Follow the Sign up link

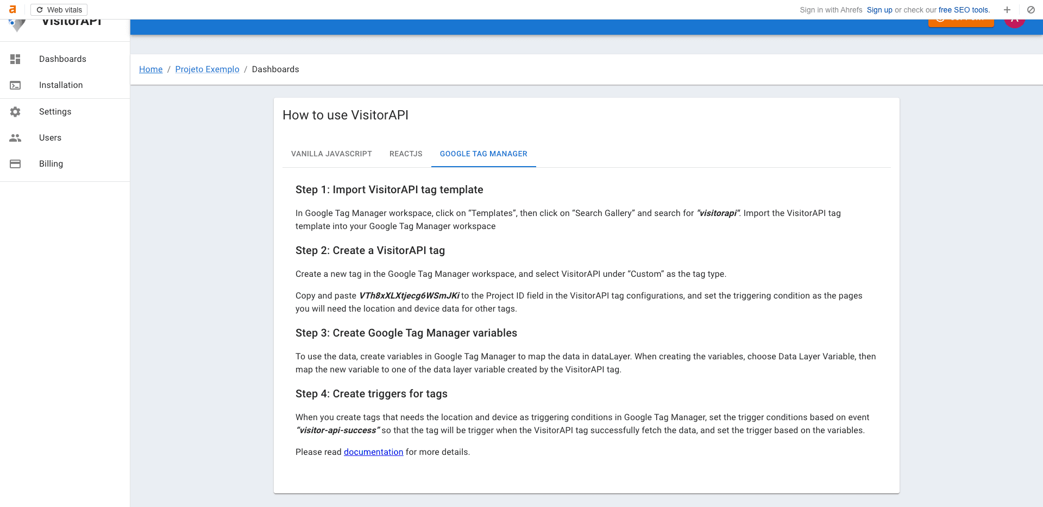[879, 10]
